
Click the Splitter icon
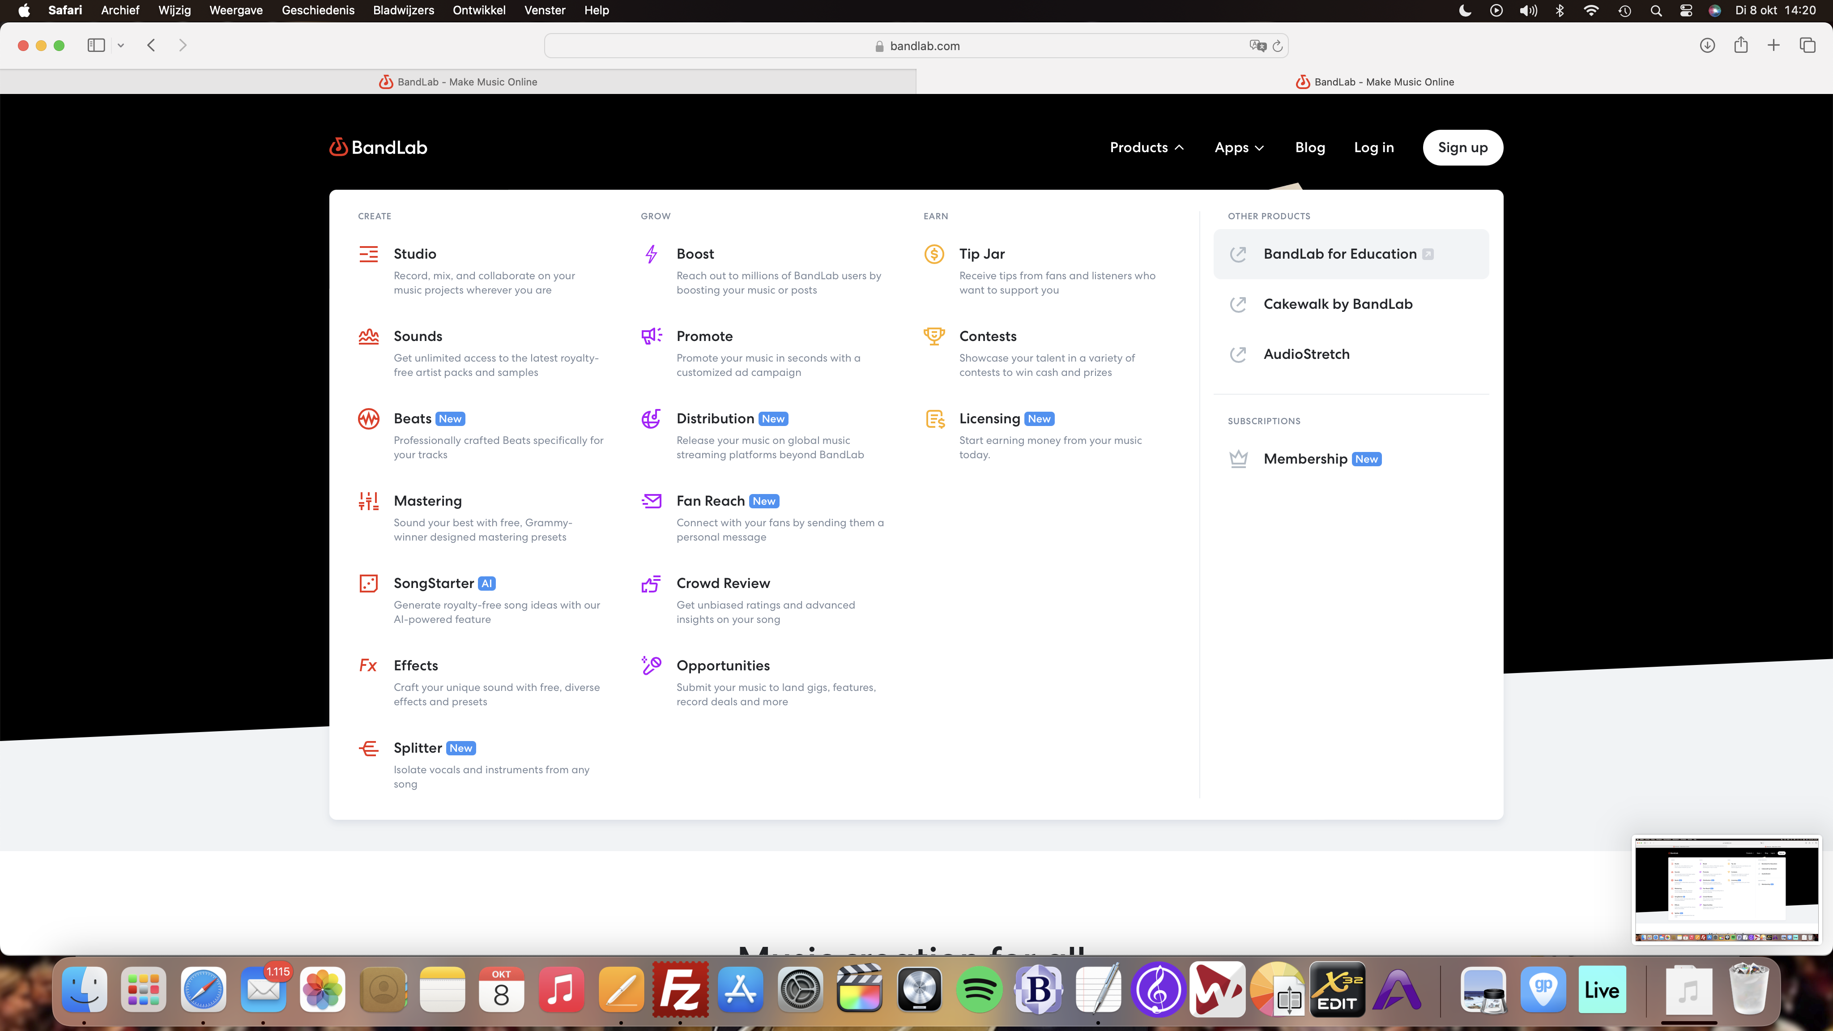coord(369,748)
